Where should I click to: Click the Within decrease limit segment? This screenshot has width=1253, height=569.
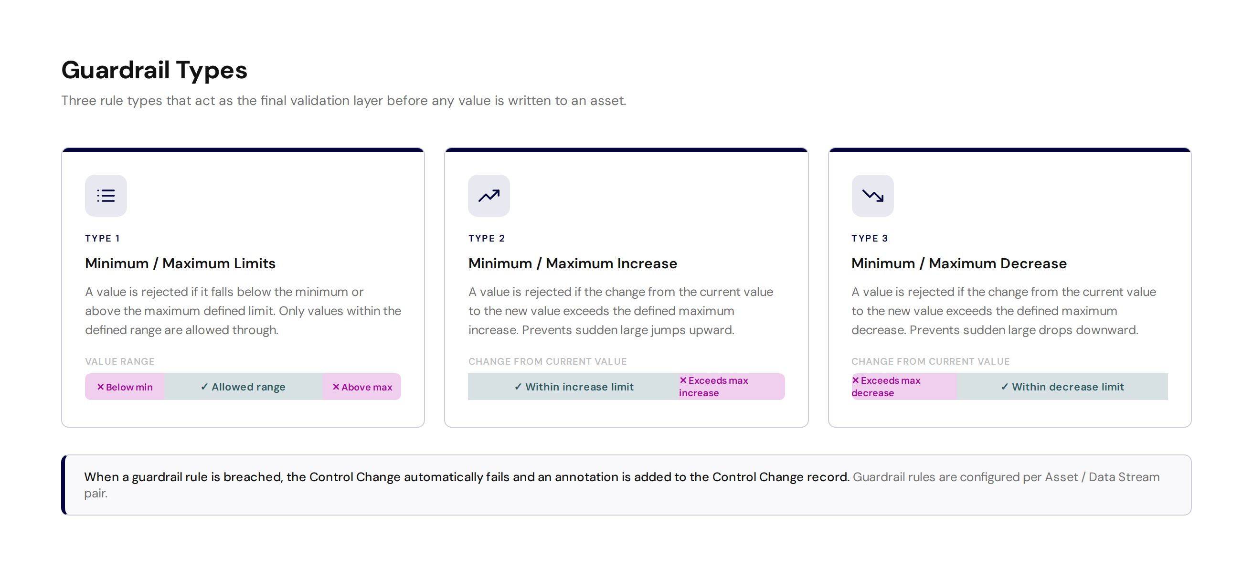coord(1062,387)
